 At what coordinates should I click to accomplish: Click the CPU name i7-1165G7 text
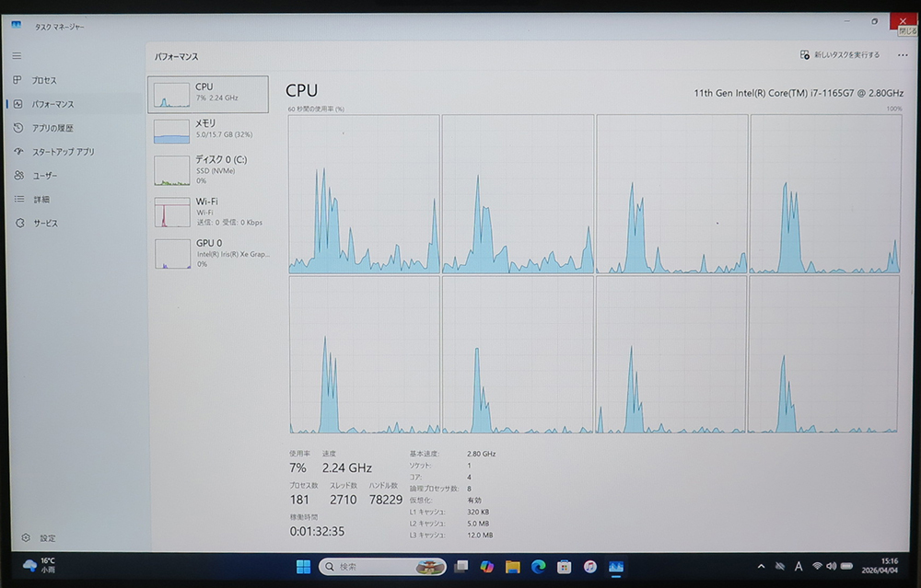click(799, 93)
